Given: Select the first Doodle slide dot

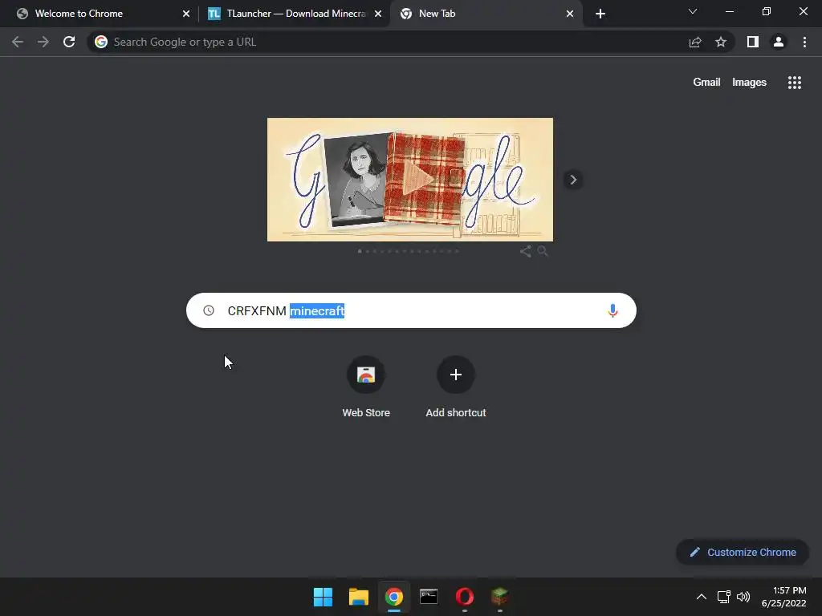Looking at the screenshot, I should pyautogui.click(x=360, y=251).
